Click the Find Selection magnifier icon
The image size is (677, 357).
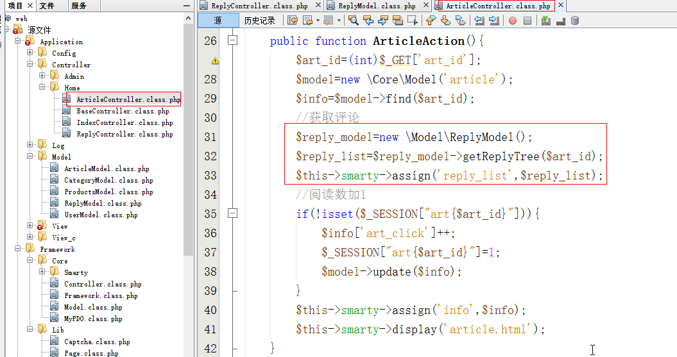pyautogui.click(x=353, y=21)
